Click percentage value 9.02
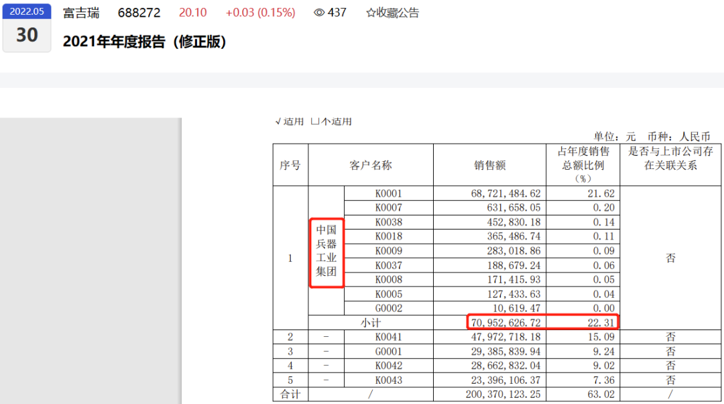The image size is (724, 404). 603,366
